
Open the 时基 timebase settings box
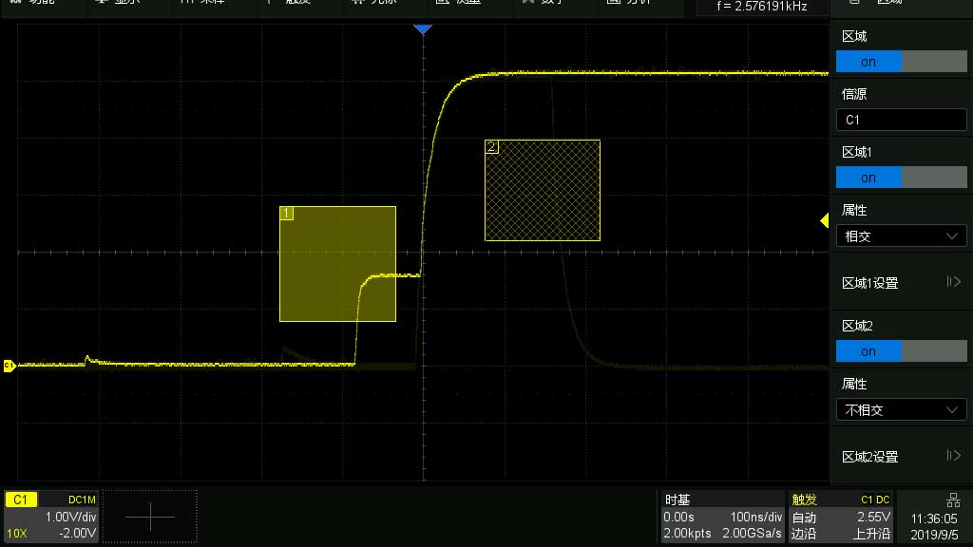[x=720, y=517]
